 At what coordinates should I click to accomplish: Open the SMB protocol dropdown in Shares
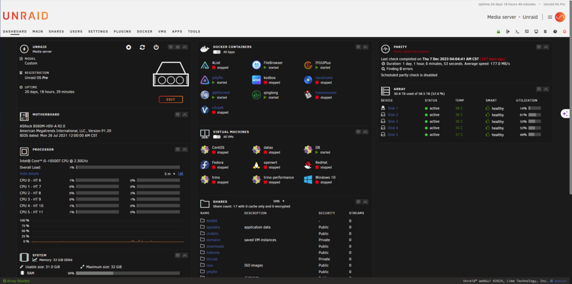(279, 201)
